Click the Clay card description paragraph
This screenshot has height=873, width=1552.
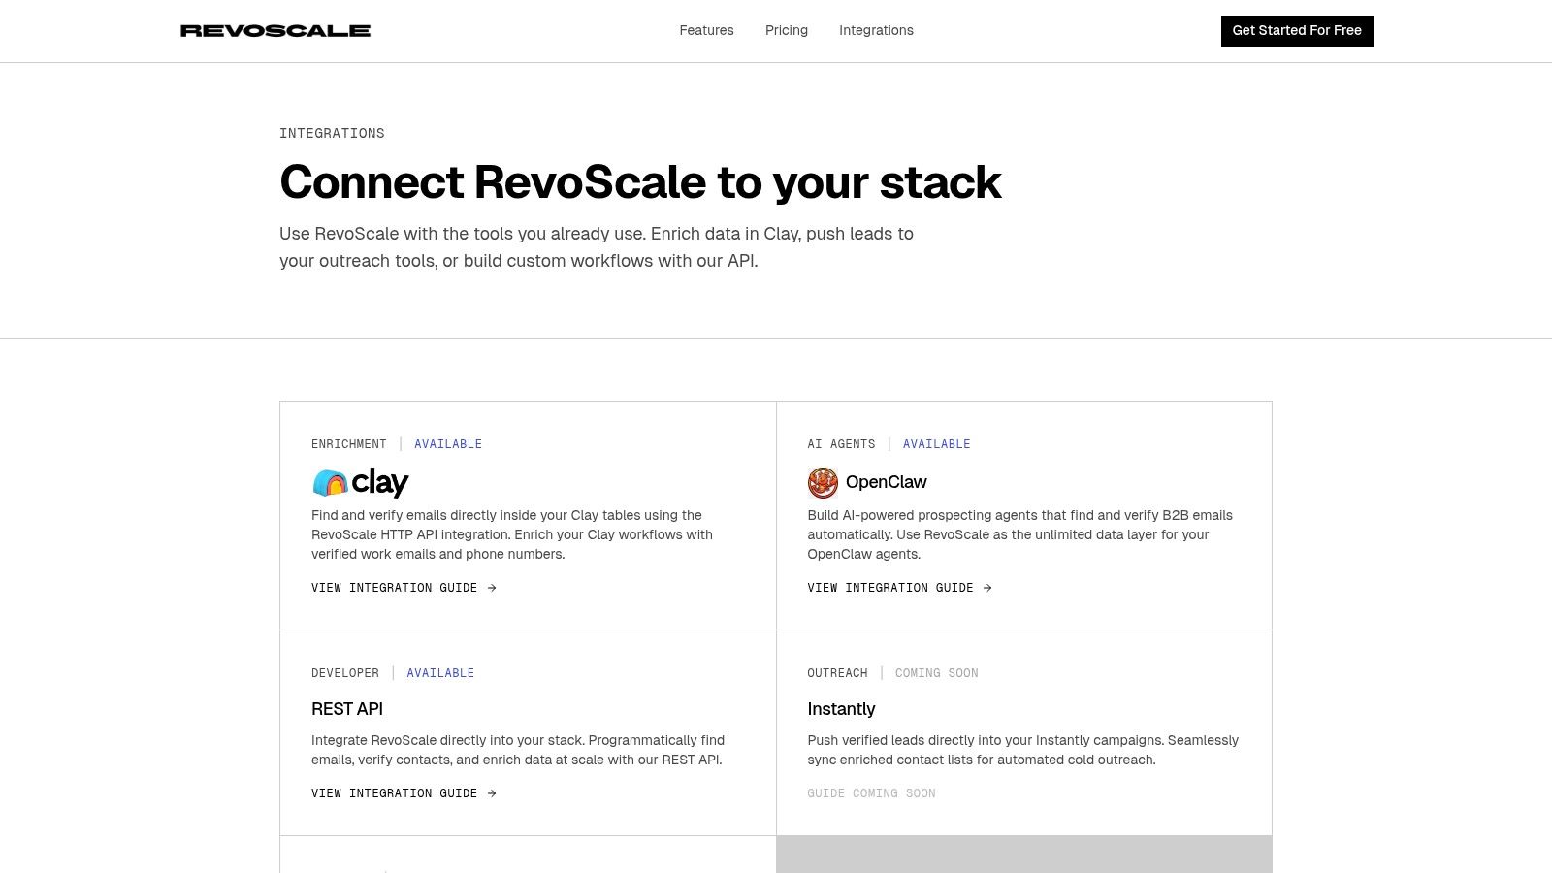(x=512, y=534)
